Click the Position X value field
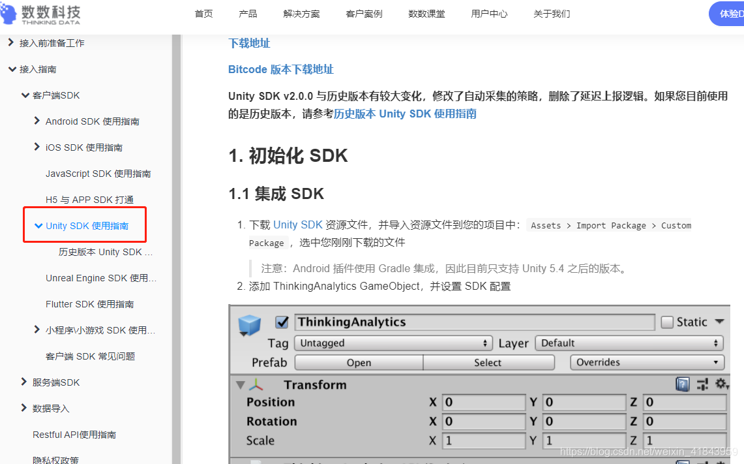This screenshot has height=464, width=744. pyautogui.click(x=484, y=402)
